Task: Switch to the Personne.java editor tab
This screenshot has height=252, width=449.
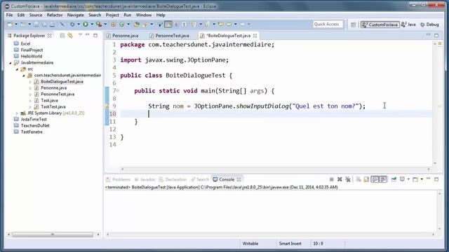Action: coord(123,36)
